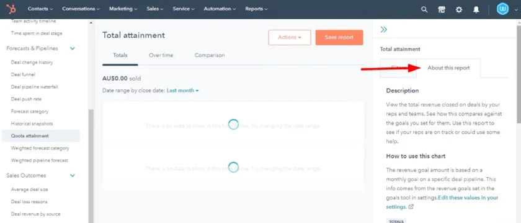The height and width of the screenshot is (223, 521).
Task: Open the account avatar menu
Action: tap(503, 9)
